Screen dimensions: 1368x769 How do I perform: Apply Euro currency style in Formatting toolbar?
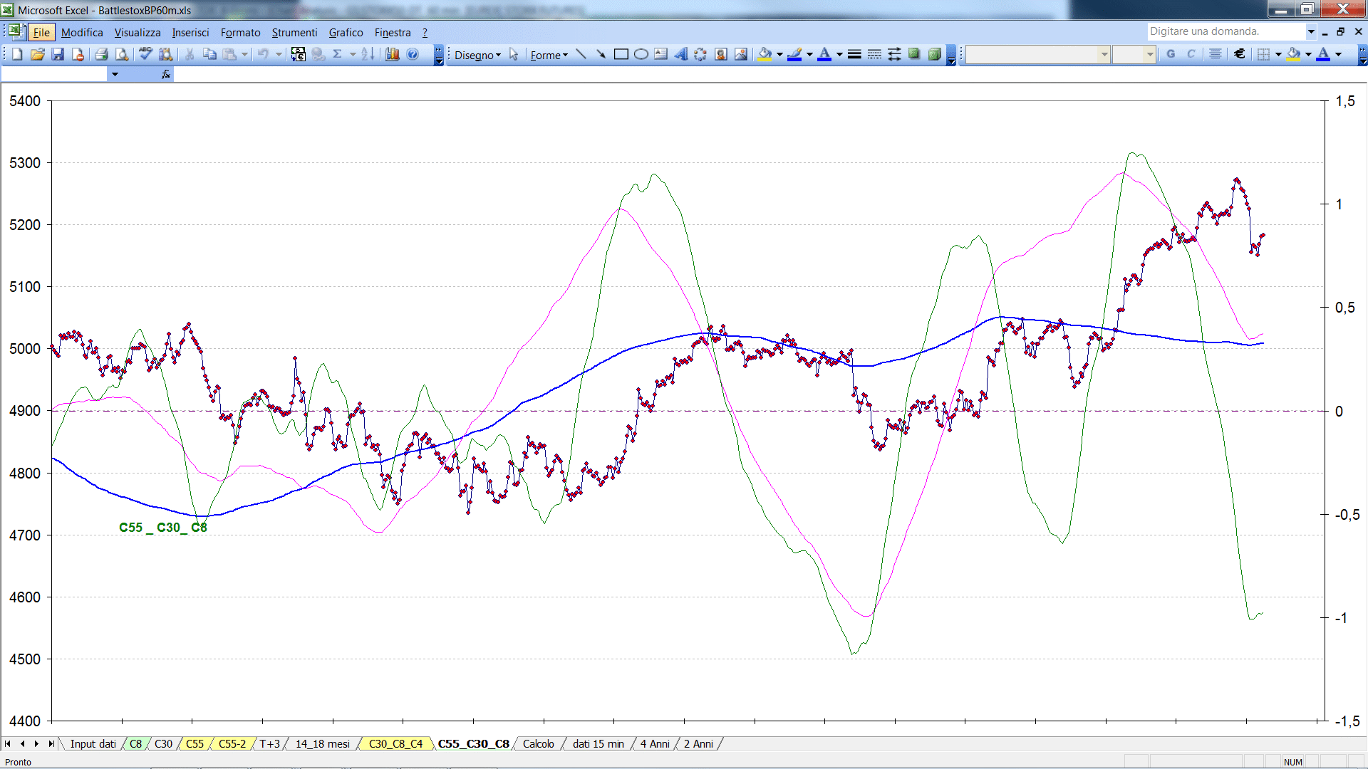1240,54
